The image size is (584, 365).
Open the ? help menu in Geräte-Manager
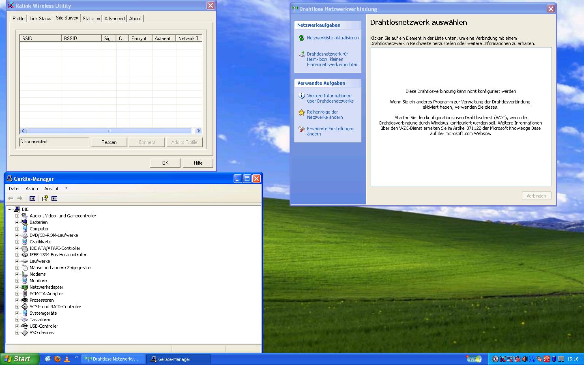(66, 189)
